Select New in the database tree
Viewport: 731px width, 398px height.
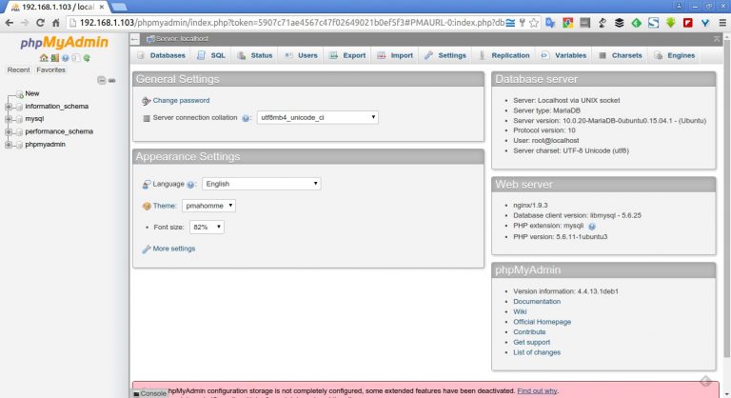click(x=31, y=93)
